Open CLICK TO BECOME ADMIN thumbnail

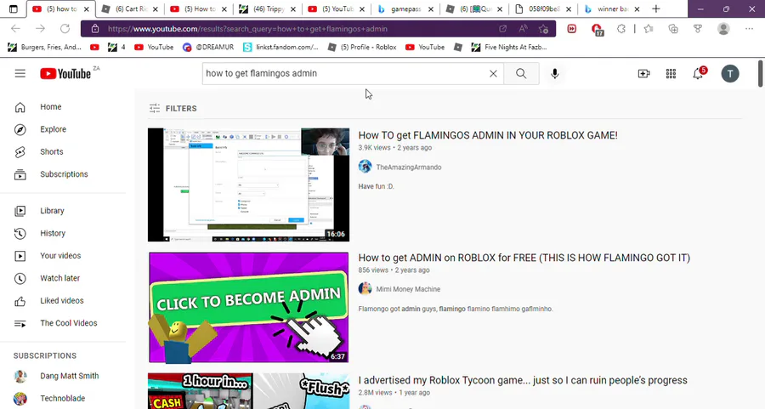pyautogui.click(x=249, y=308)
